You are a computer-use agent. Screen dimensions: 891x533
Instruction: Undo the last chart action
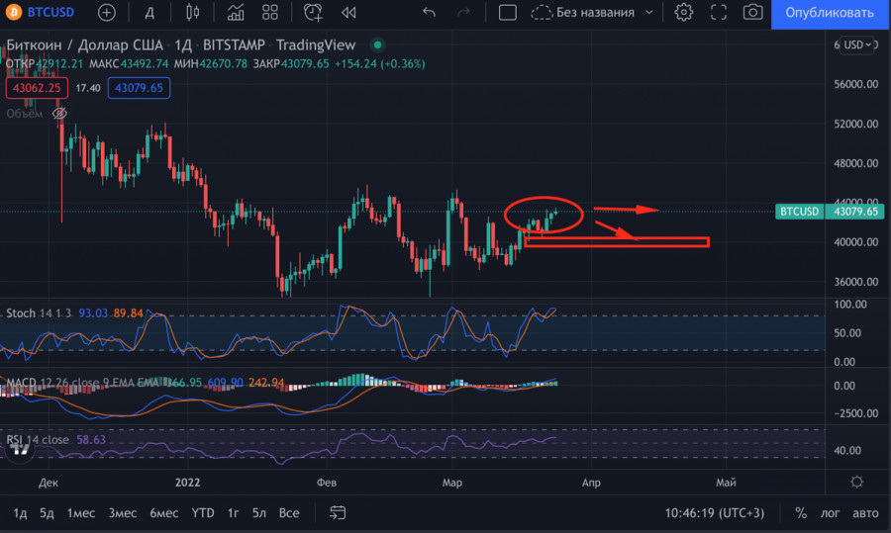coord(429,12)
